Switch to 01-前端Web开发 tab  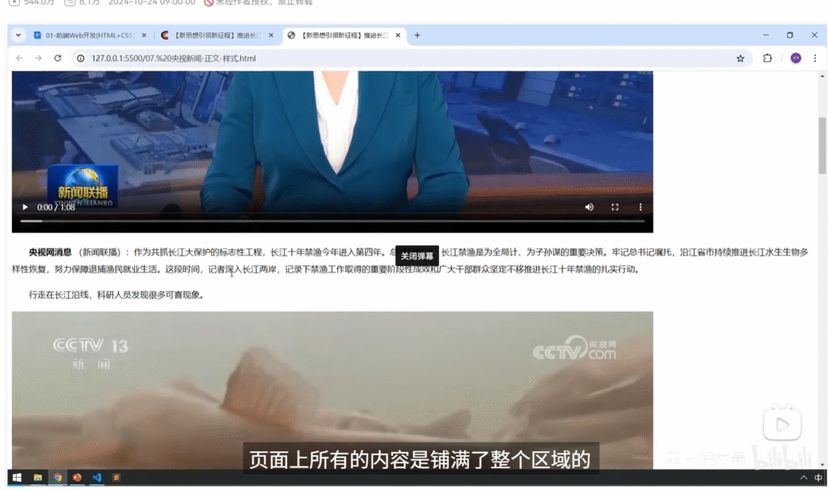pyautogui.click(x=87, y=36)
